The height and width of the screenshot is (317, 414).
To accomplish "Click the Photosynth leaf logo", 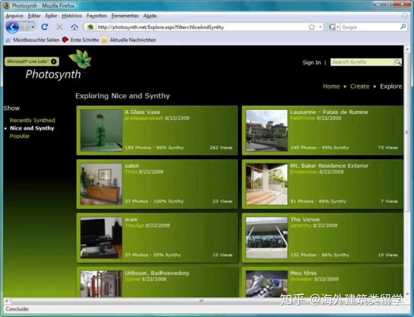I will [80, 58].
